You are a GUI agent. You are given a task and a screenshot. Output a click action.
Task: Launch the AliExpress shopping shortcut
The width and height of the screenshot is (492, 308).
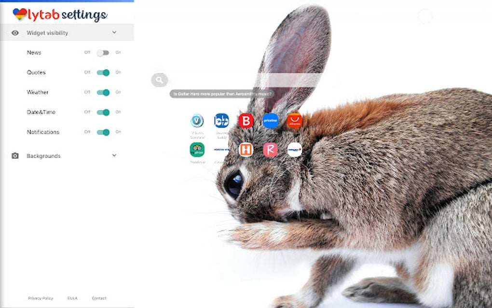point(295,121)
